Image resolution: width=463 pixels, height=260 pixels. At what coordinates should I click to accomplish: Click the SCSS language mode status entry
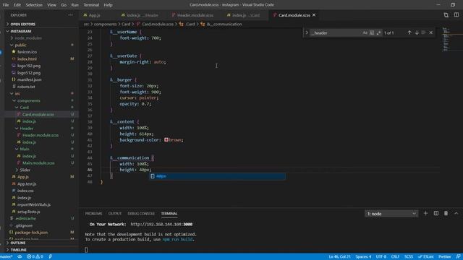click(408, 257)
